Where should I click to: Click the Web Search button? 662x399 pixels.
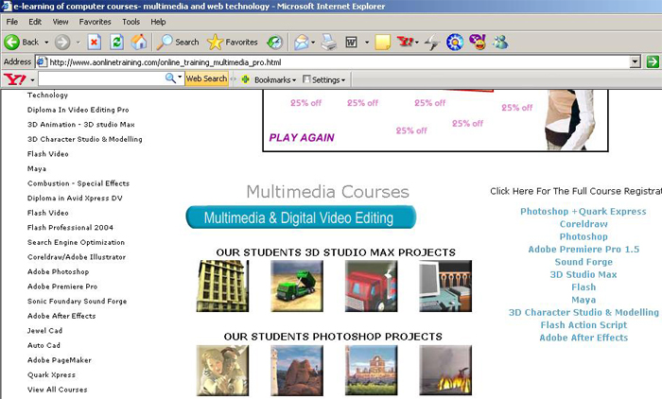[206, 78]
